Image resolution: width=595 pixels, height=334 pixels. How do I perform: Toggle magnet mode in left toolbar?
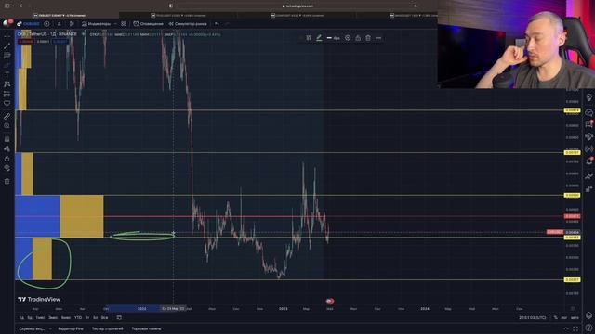tap(7, 139)
